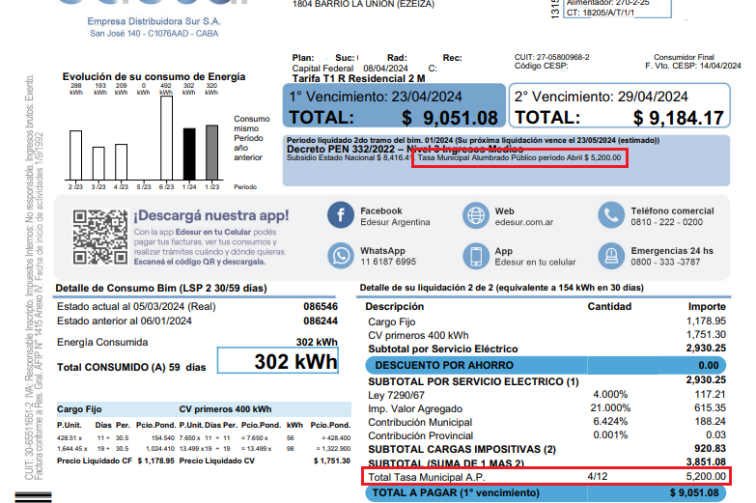Click the total amount $ 9,051.08
Image resolution: width=756 pixels, height=503 pixels.
pos(450,118)
